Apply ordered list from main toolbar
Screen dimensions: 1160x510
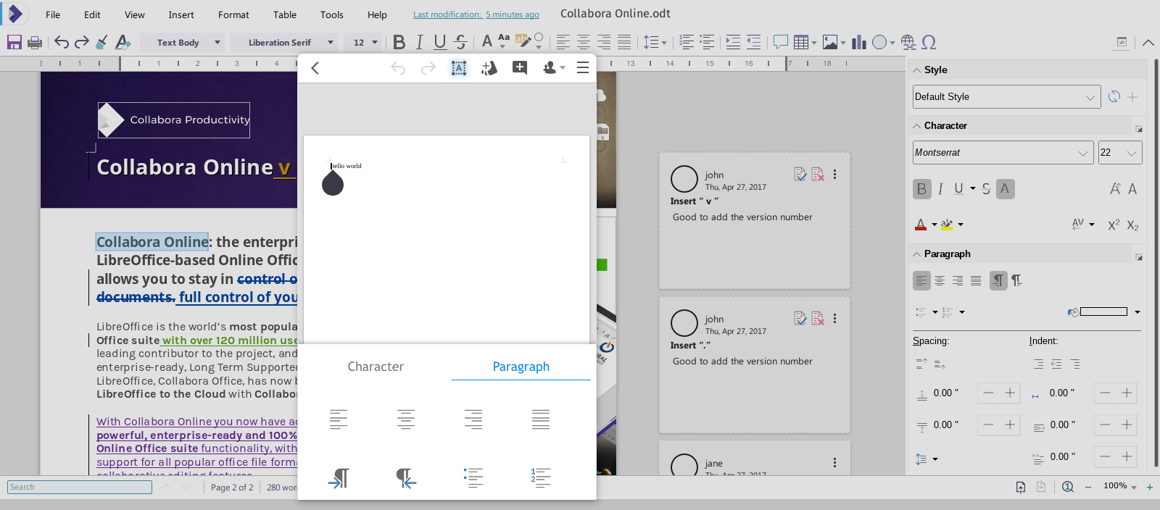(x=687, y=42)
